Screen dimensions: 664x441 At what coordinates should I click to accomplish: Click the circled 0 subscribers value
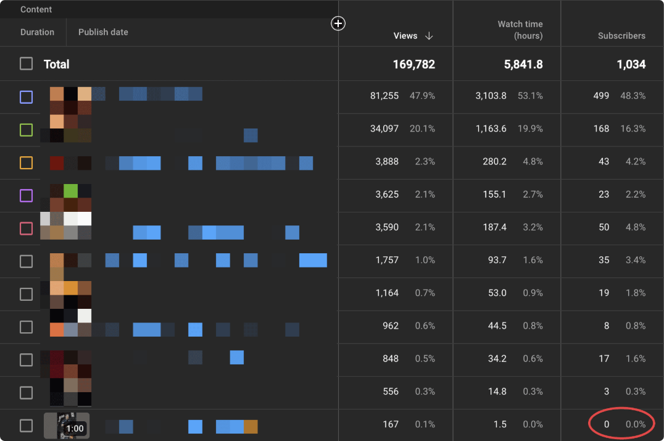[x=607, y=424]
